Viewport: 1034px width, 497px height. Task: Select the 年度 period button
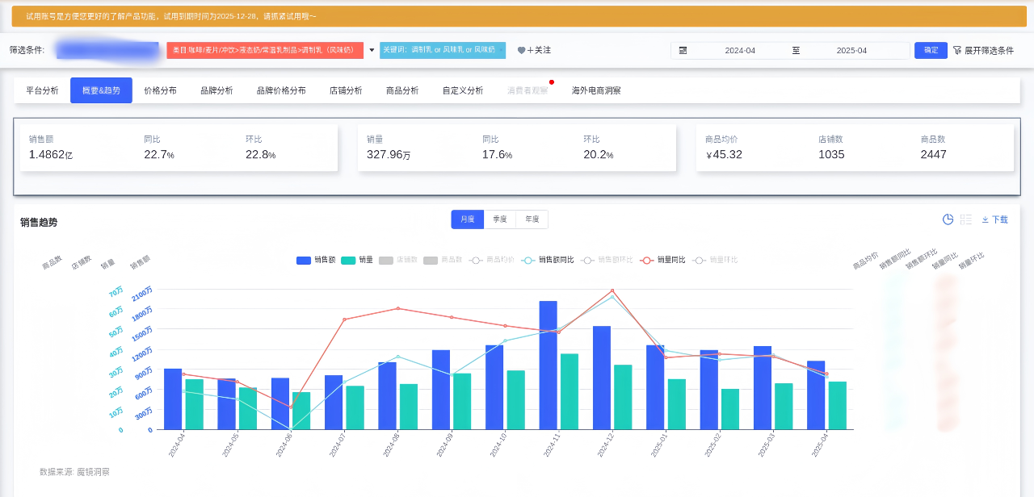point(532,219)
